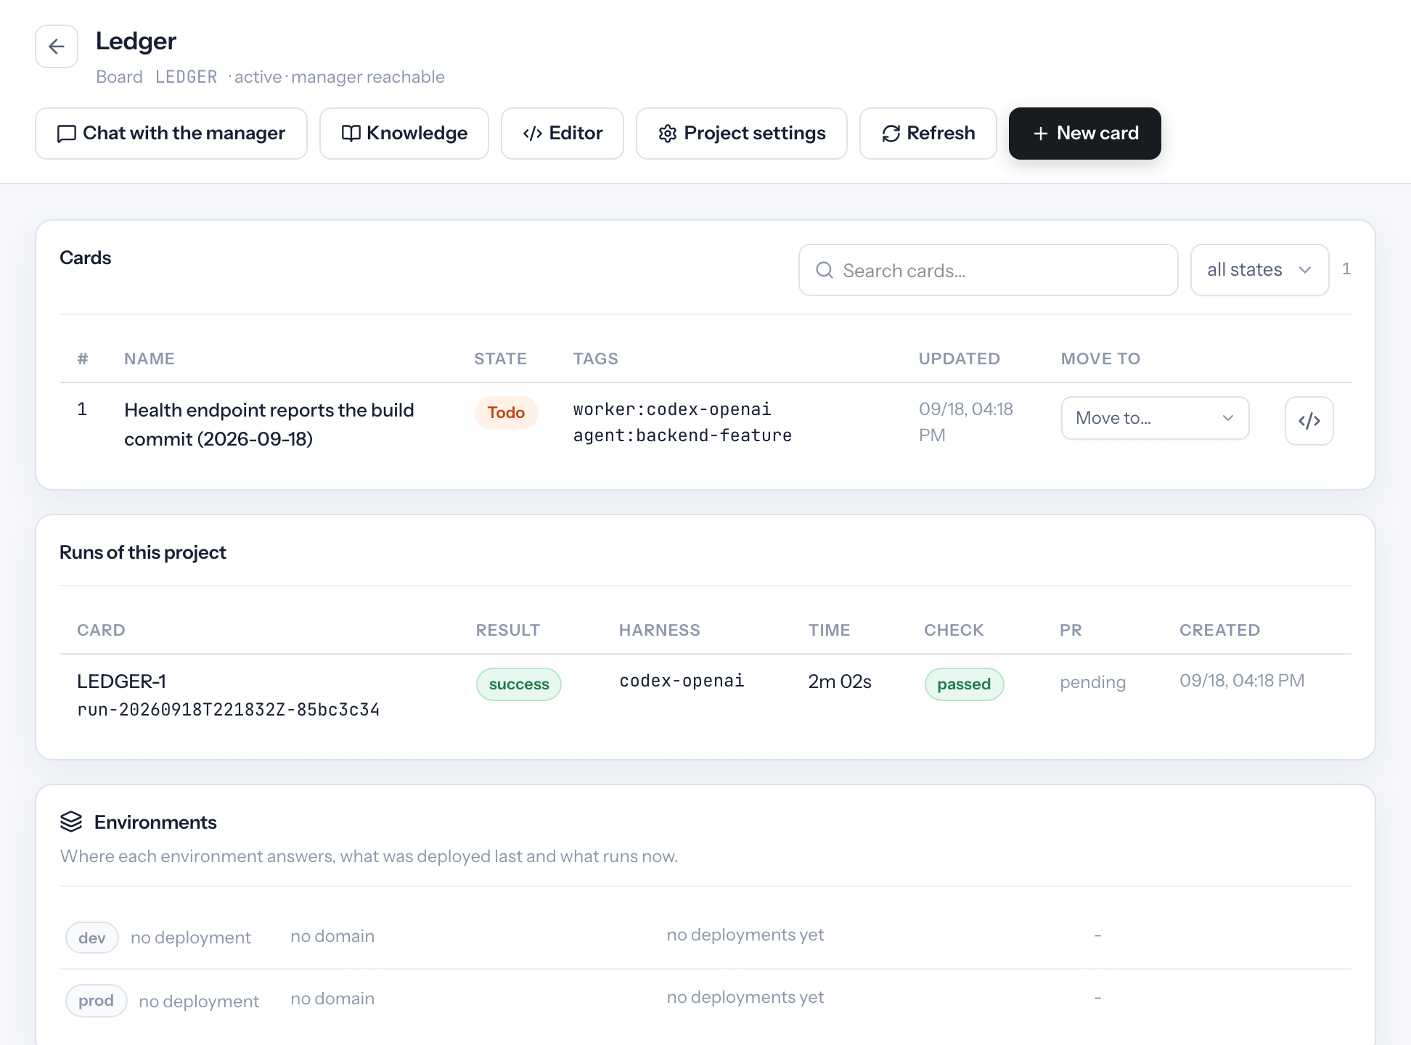Image resolution: width=1411 pixels, height=1045 pixels.
Task: Refresh the board
Action: pos(928,134)
